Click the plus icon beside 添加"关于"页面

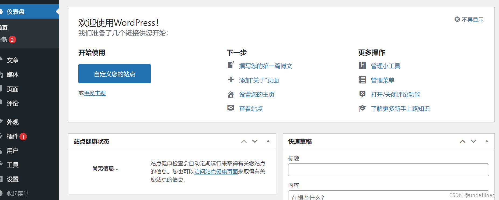pos(231,79)
